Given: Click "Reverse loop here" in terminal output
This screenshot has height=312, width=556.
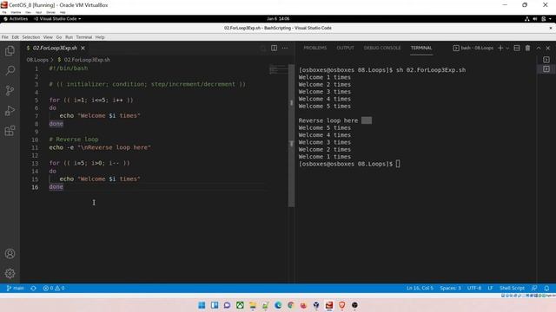Looking at the screenshot, I should (x=328, y=120).
